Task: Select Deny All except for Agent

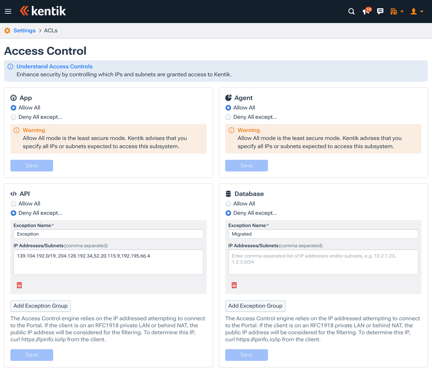Action: (228, 117)
